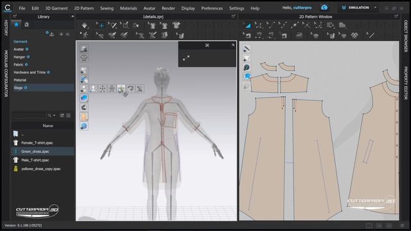Toggle the orange avatar skin icon in the viewport sidebar
Image resolution: width=411 pixels, height=231 pixels.
tap(84, 117)
